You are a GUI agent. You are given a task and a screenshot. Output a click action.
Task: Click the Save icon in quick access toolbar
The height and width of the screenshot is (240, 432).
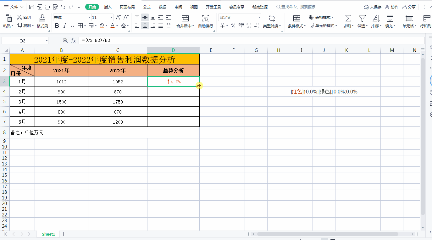[x=31, y=7]
